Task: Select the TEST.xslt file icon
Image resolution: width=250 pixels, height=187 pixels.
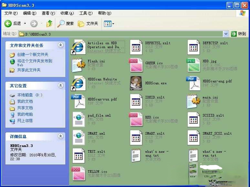Action: (78, 156)
